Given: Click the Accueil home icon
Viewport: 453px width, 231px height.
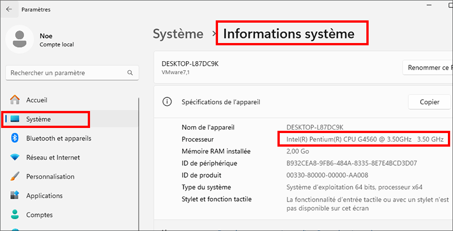Looking at the screenshot, I should (x=15, y=100).
